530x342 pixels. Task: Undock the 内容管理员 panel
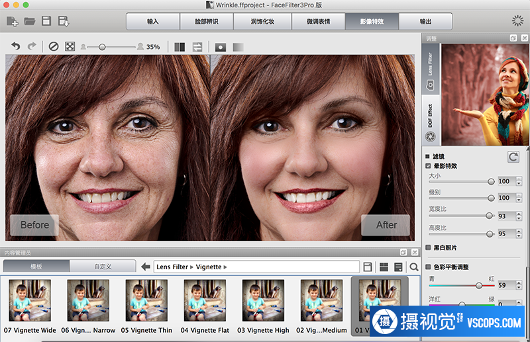point(403,252)
